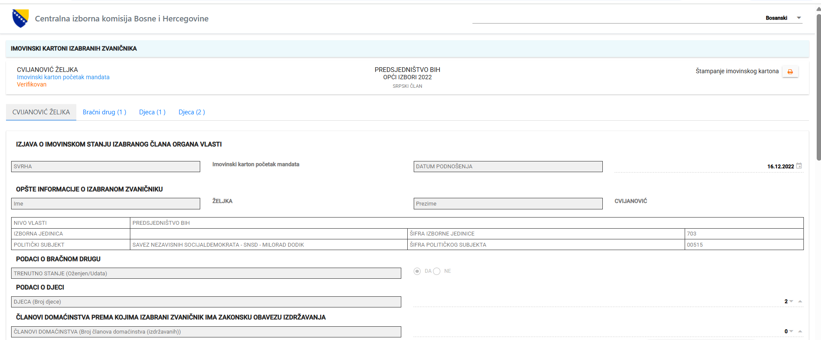Increase household members count with up arrow

(800, 331)
